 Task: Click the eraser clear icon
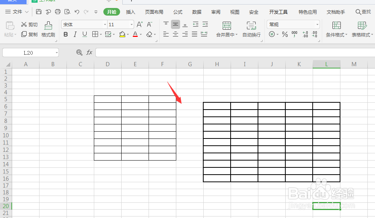(149, 35)
